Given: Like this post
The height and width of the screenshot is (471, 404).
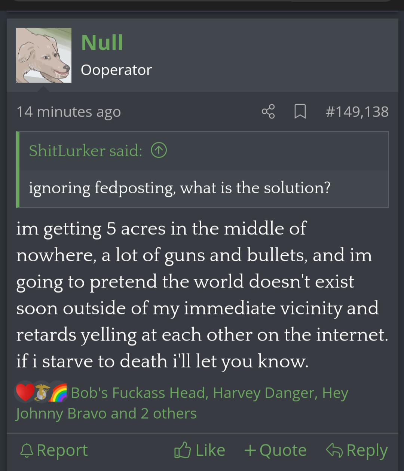Looking at the screenshot, I should (x=200, y=450).
